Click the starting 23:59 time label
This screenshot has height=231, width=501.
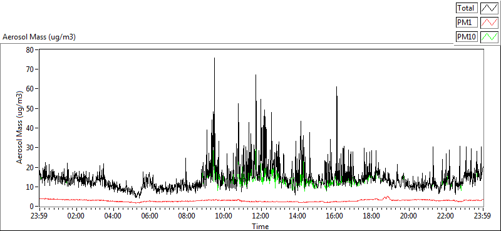[39, 216]
